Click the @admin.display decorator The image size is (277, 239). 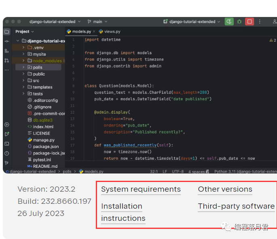[x=112, y=112]
